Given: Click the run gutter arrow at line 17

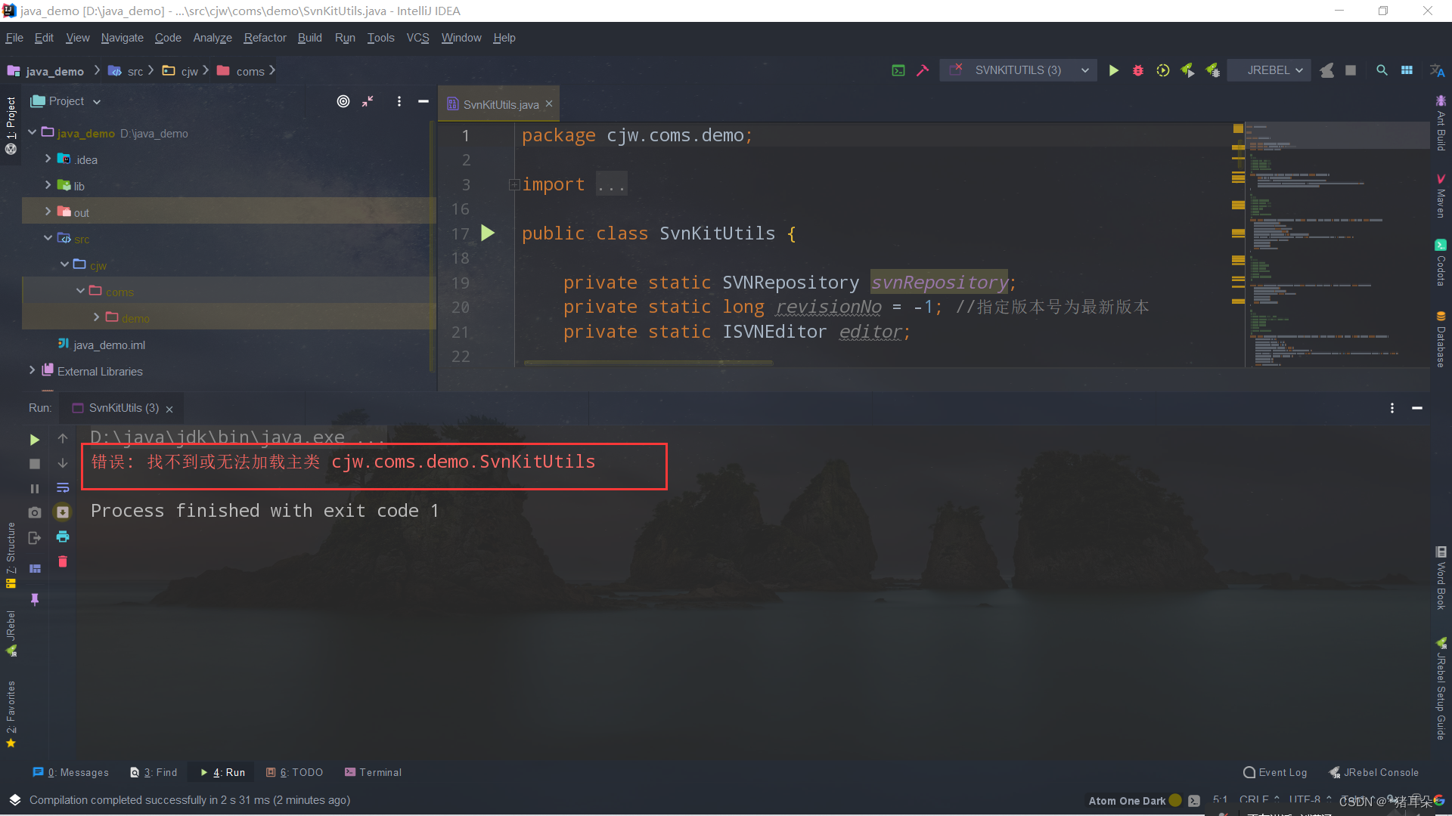Looking at the screenshot, I should [x=488, y=233].
